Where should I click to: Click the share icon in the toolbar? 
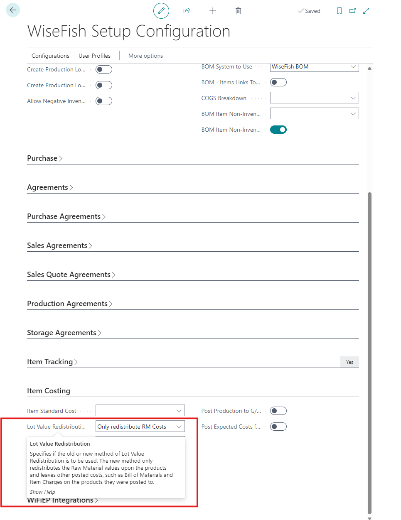187,11
